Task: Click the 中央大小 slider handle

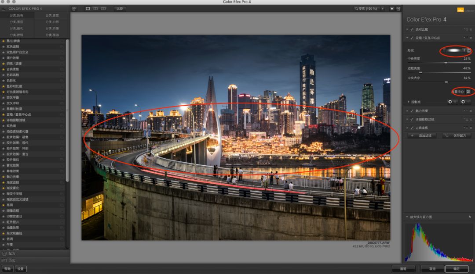Action: click(x=446, y=82)
